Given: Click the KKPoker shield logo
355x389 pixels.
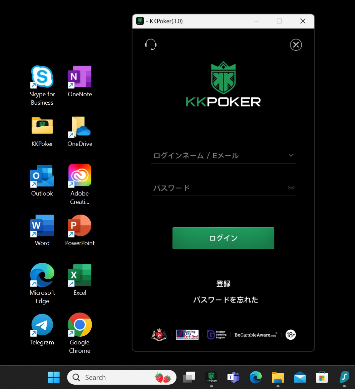Looking at the screenshot, I should tap(223, 78).
